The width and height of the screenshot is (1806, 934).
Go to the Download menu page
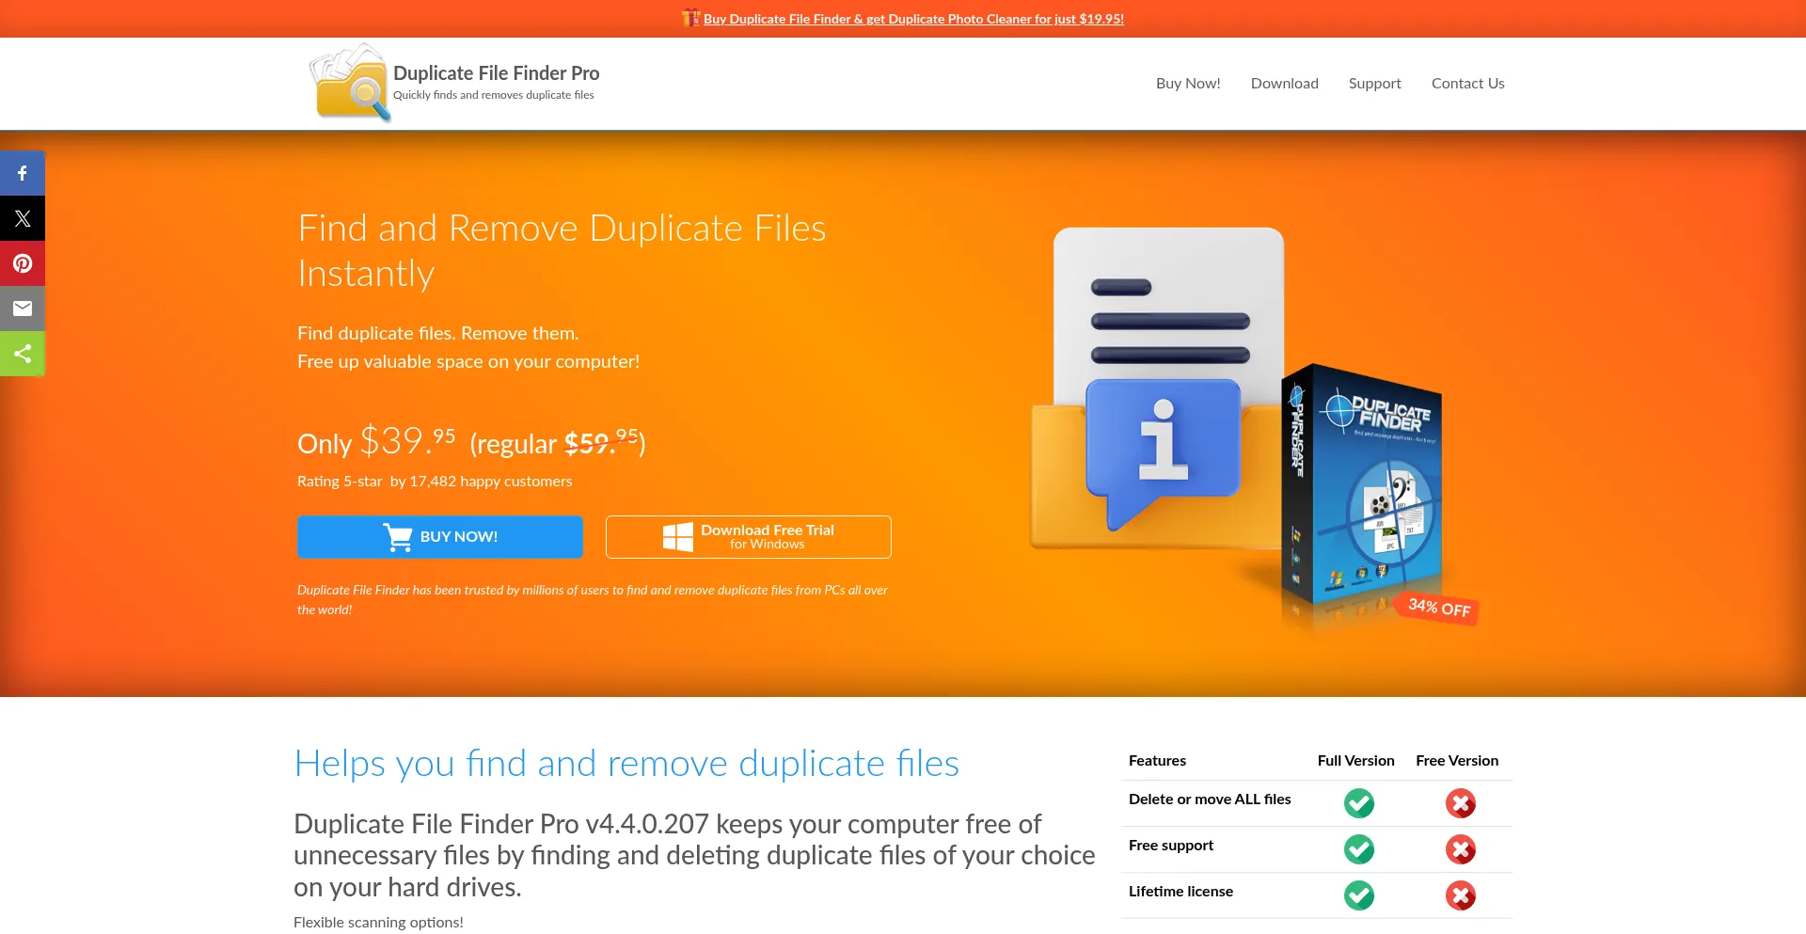click(1284, 84)
